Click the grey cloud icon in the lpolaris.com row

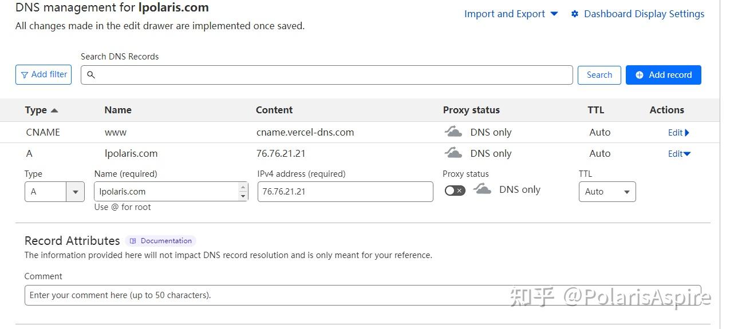coord(453,153)
